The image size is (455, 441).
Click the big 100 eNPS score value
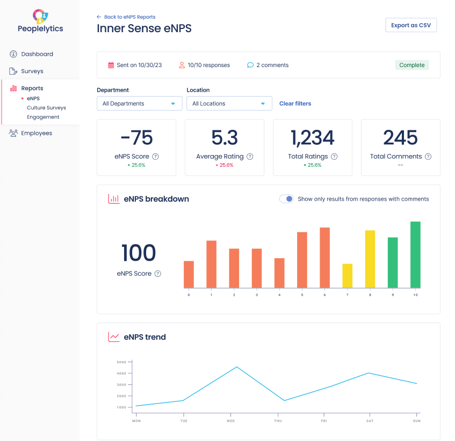139,253
